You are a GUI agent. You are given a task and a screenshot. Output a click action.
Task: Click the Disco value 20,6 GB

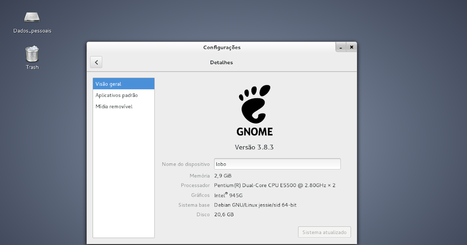coord(224,214)
